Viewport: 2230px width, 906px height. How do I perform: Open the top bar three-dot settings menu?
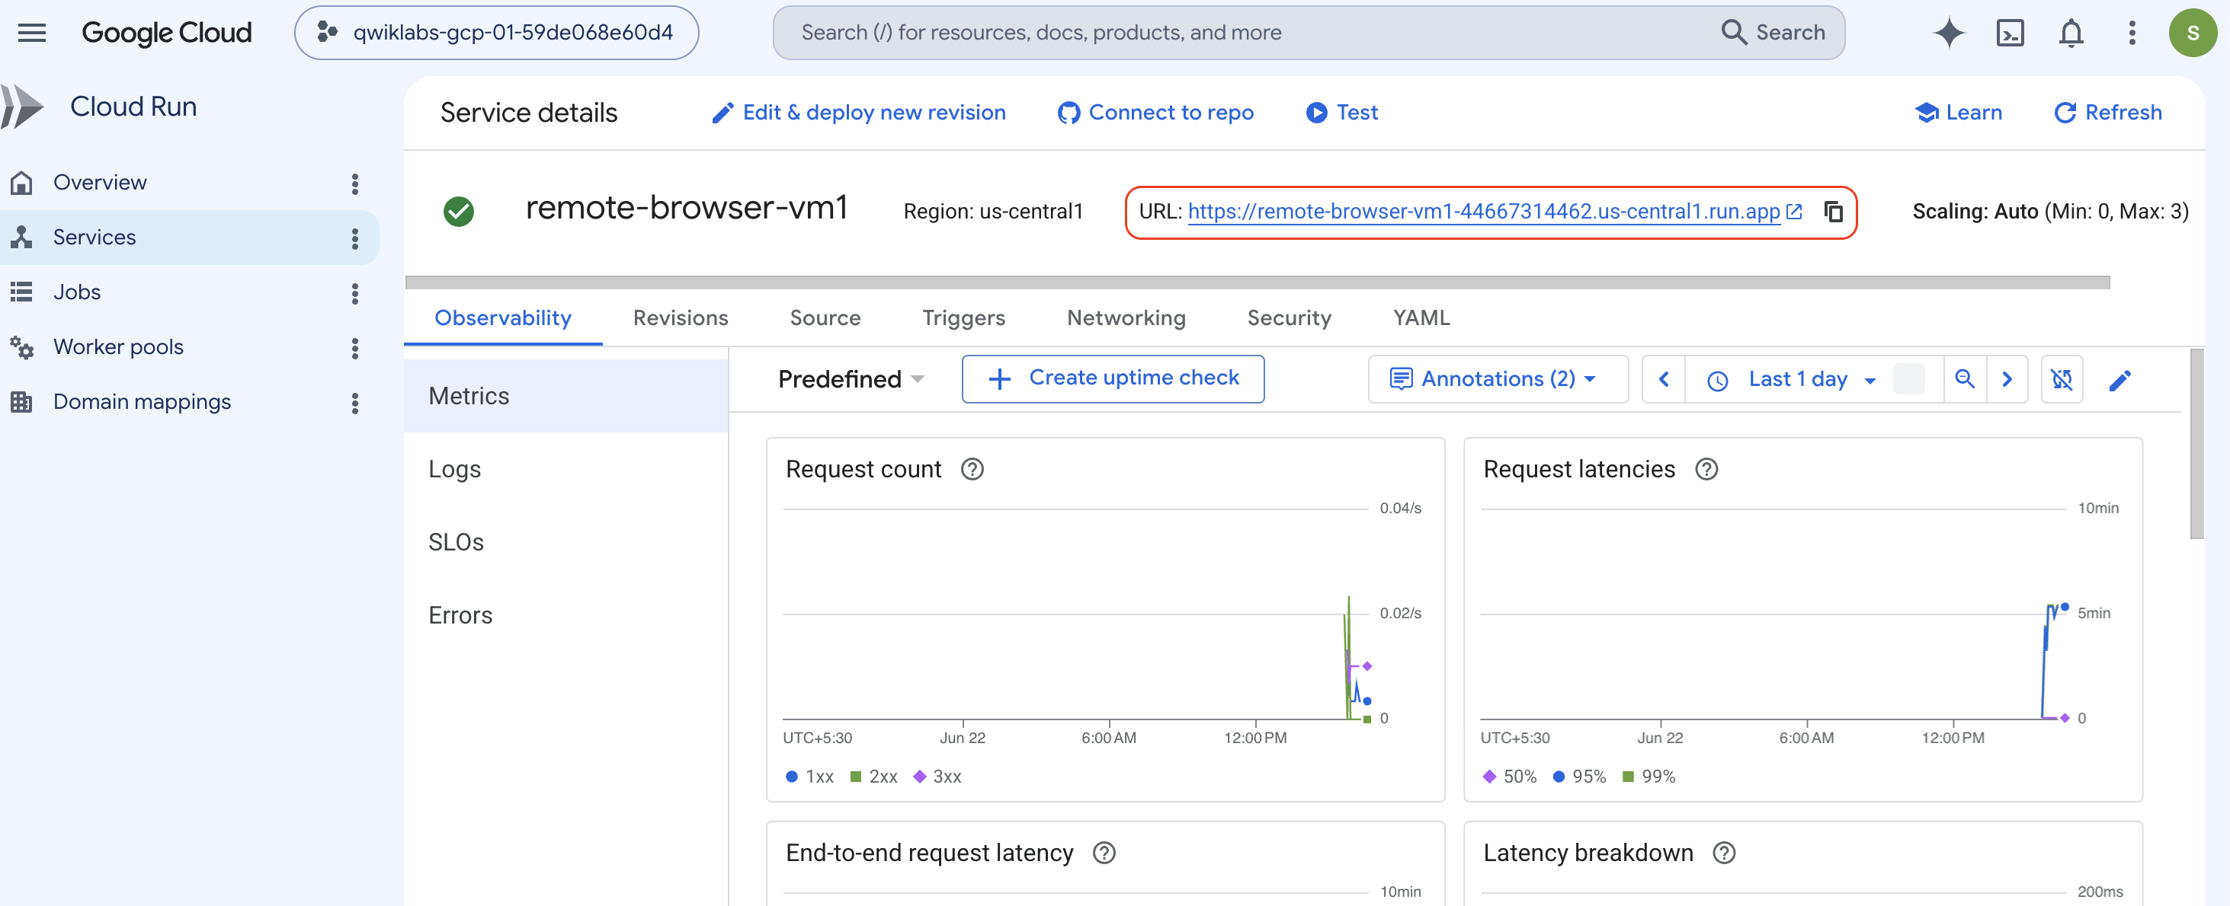[x=2132, y=33]
